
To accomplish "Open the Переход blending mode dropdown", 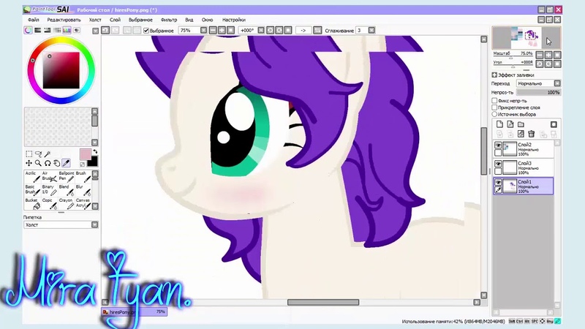I will (x=557, y=83).
